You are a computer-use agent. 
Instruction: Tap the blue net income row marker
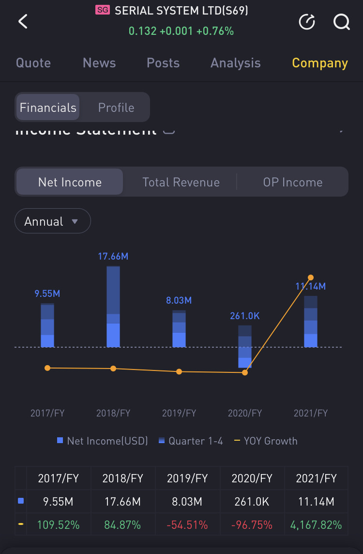point(21,501)
